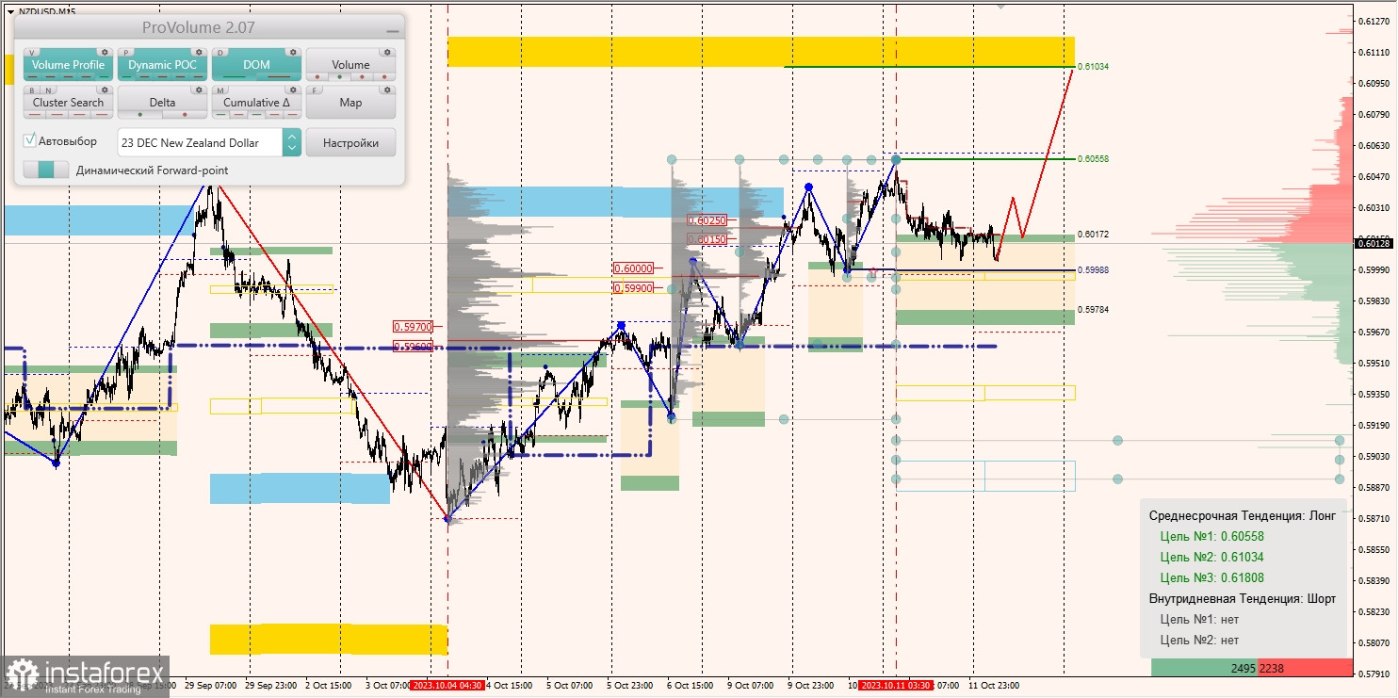Click the red 2238 sell volume bar
Viewport: 1398px width, 698px height.
tap(1306, 668)
